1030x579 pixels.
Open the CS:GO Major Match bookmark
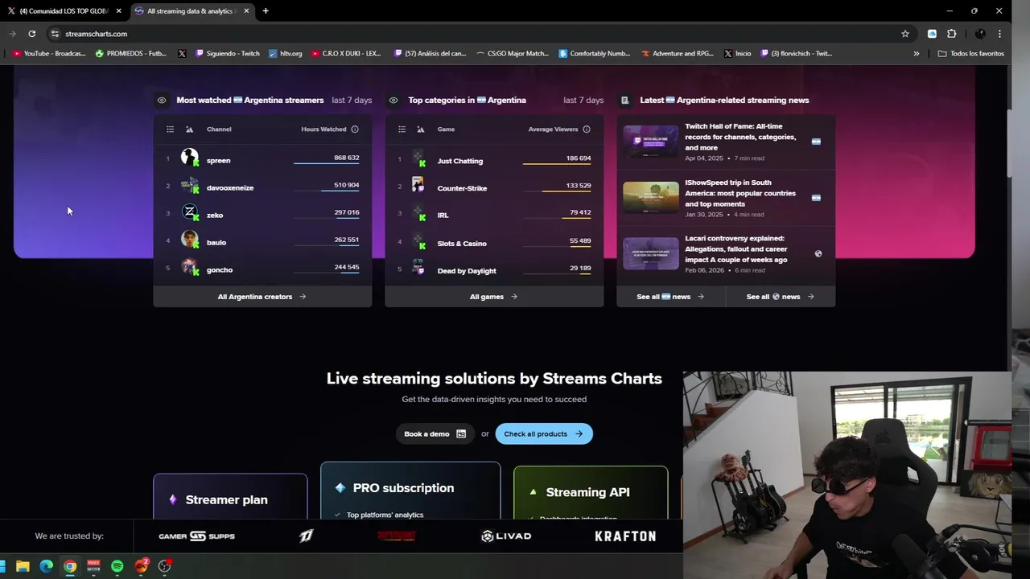click(x=513, y=54)
